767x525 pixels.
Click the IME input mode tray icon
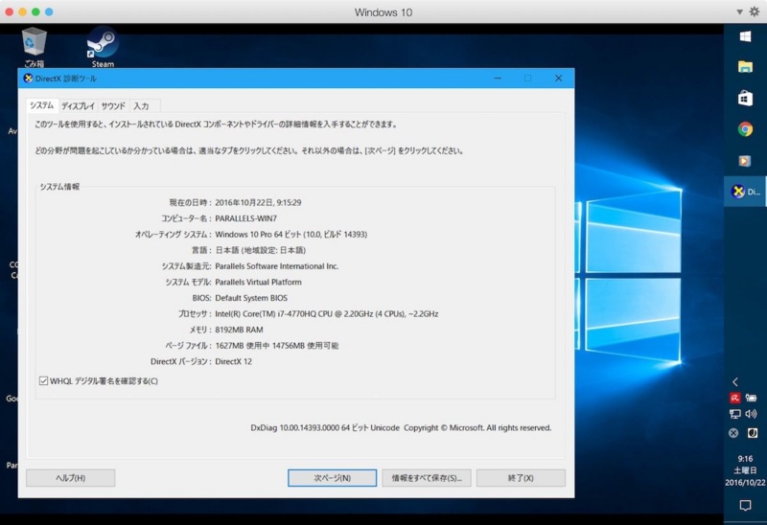pos(753,433)
